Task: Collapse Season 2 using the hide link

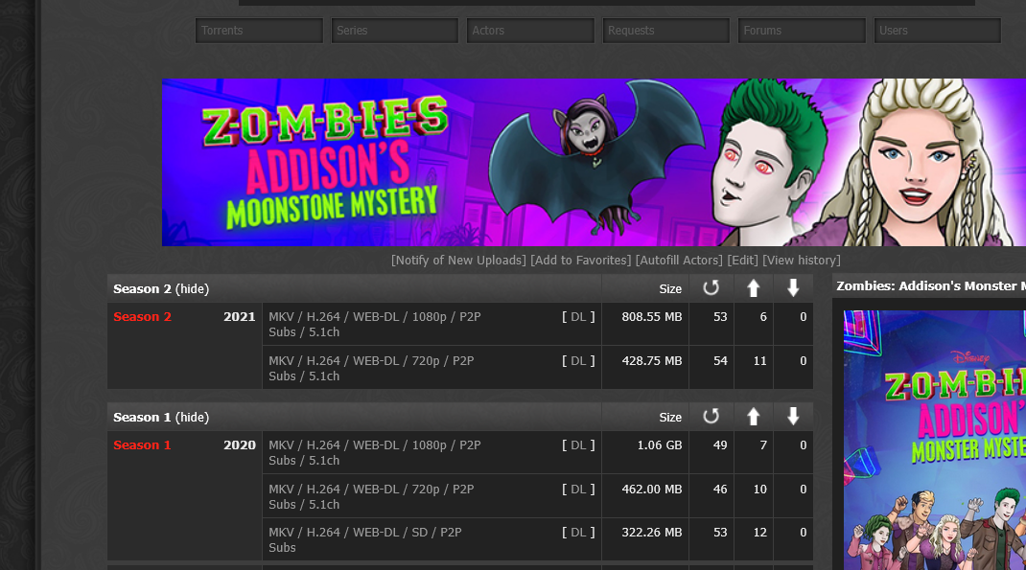Action: [192, 289]
